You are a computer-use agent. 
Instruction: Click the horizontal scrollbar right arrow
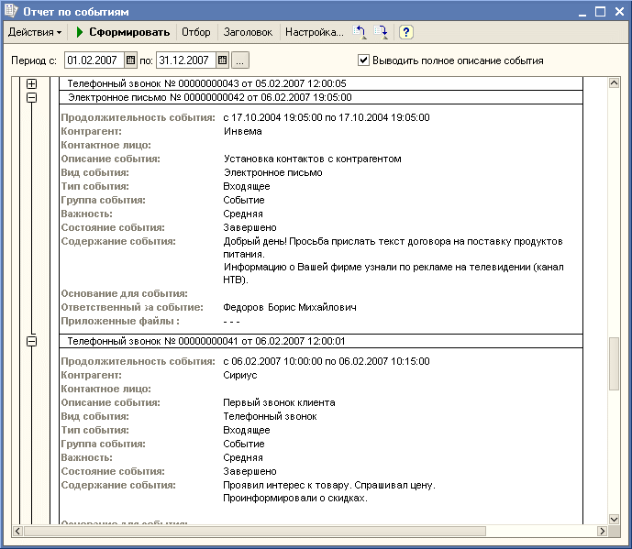pyautogui.click(x=602, y=531)
